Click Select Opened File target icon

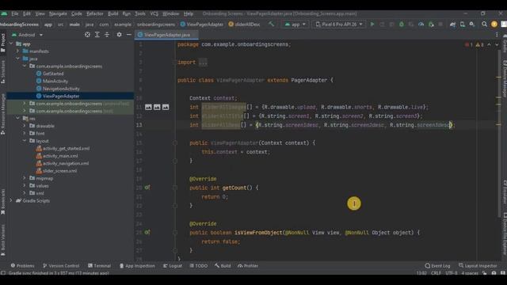[87, 35]
